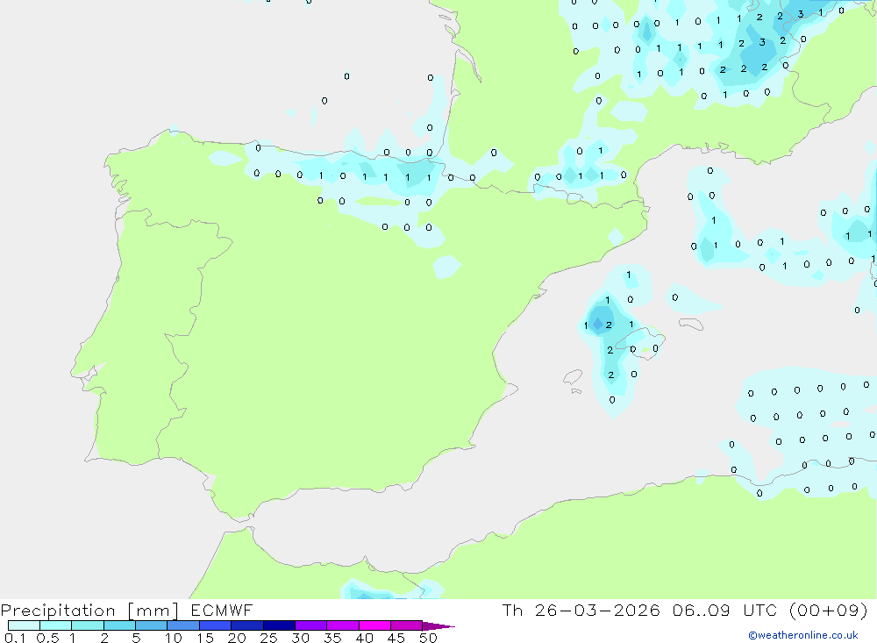This screenshot has width=877, height=643.
Task: Click the '06..09 UTC' time label
Action: coord(724,610)
